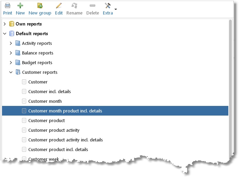Click the Customer month product incl. details icon

click(x=24, y=111)
